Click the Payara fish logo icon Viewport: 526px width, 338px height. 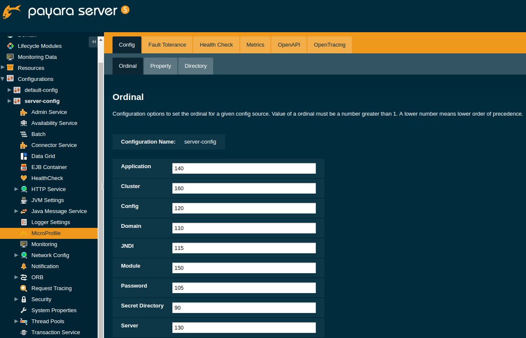11,11
